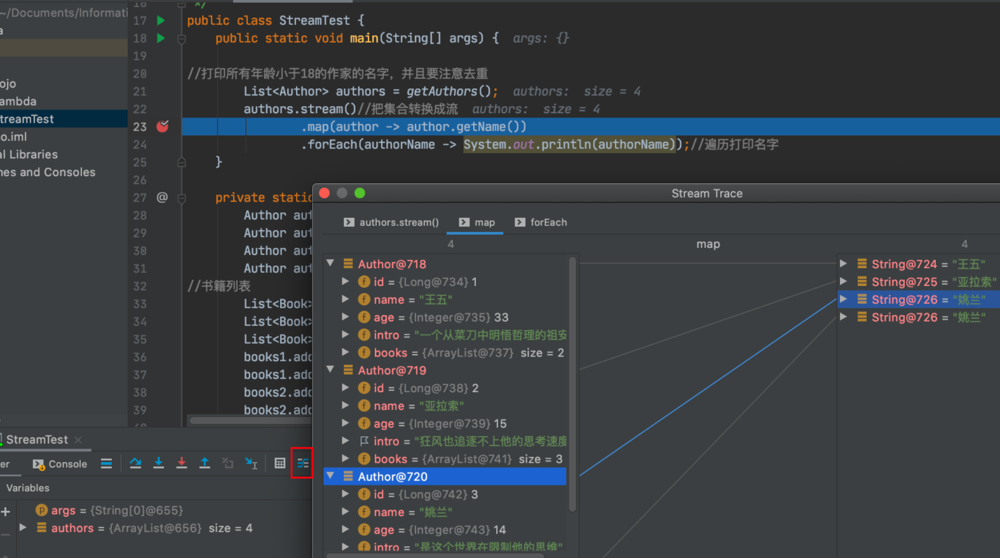Viewport: 1000px width, 558px height.
Task: Click flag icon beside intro of Author@719
Action: point(364,440)
